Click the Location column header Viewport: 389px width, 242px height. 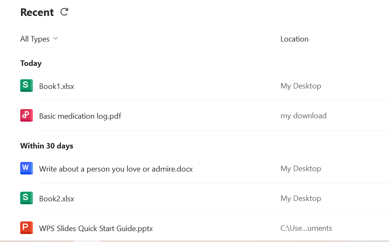click(x=294, y=39)
